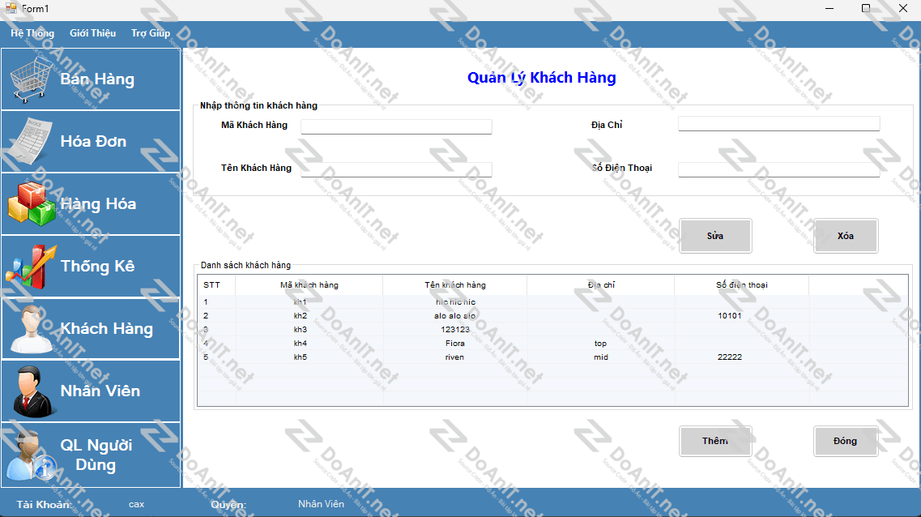
Task: Click 'Nhân Viên' role value in status bar
Action: click(321, 504)
